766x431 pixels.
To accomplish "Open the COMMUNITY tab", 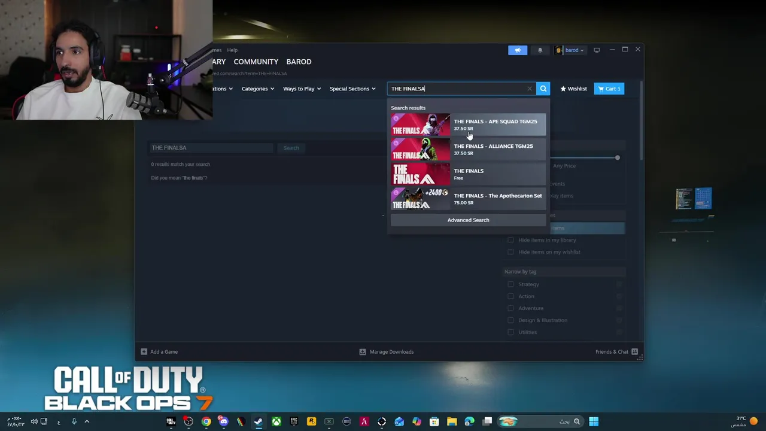I will (256, 62).
